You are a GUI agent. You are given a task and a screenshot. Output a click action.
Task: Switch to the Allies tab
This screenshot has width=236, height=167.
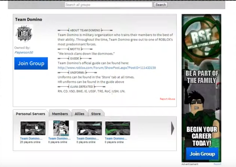79,114
